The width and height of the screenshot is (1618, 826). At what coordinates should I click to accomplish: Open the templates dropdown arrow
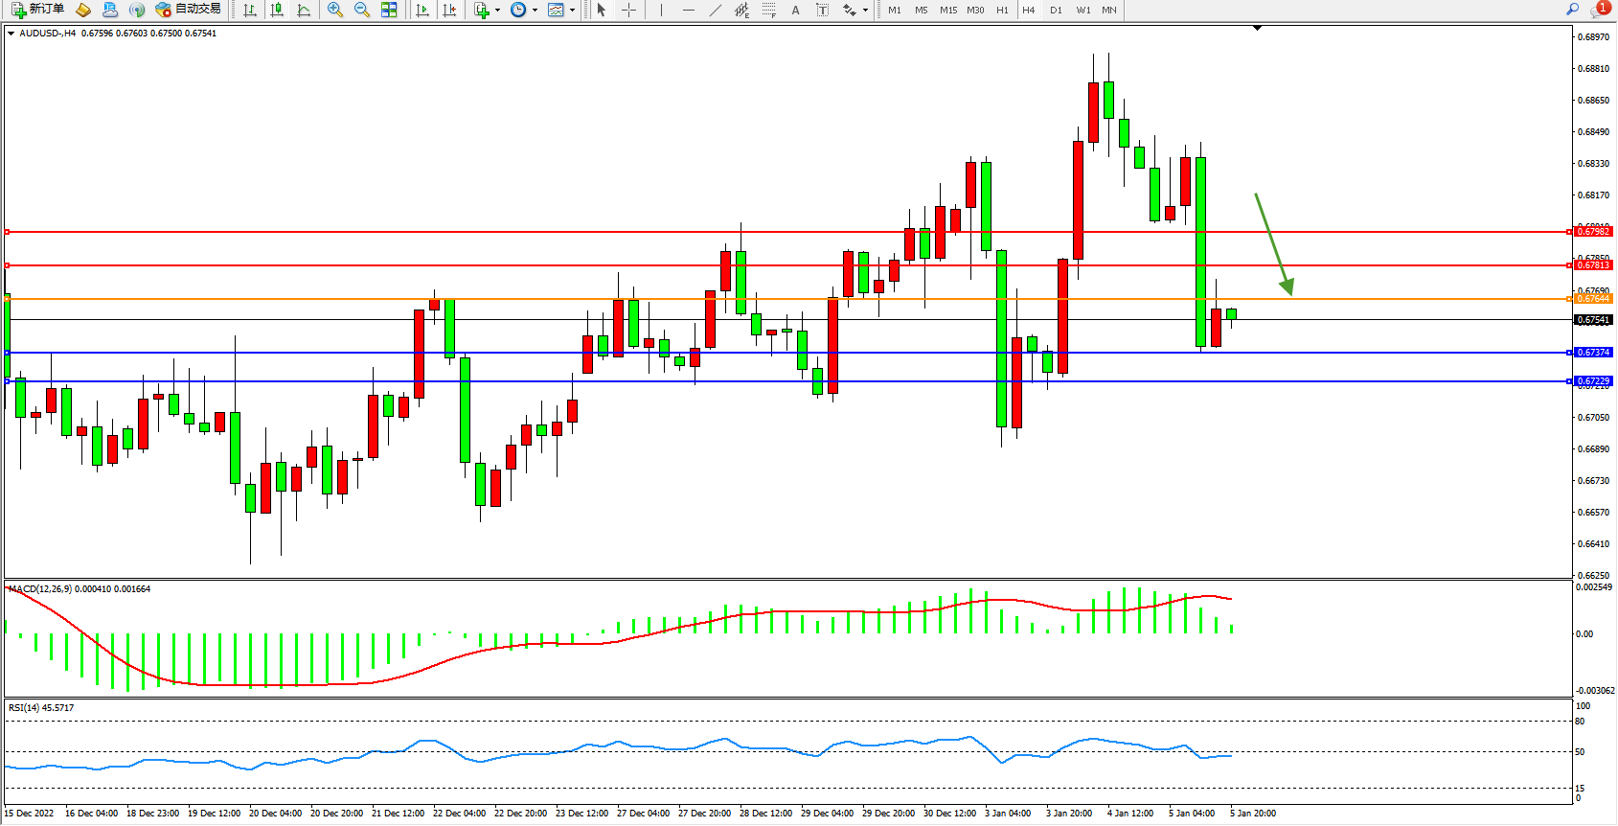pyautogui.click(x=572, y=11)
